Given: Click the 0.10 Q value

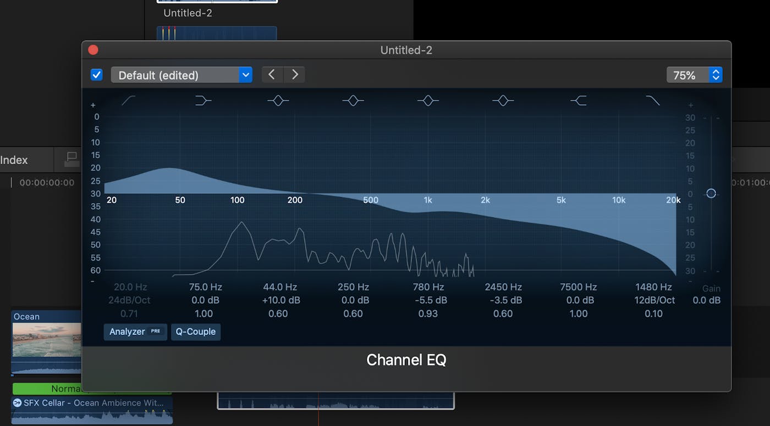Looking at the screenshot, I should point(653,313).
